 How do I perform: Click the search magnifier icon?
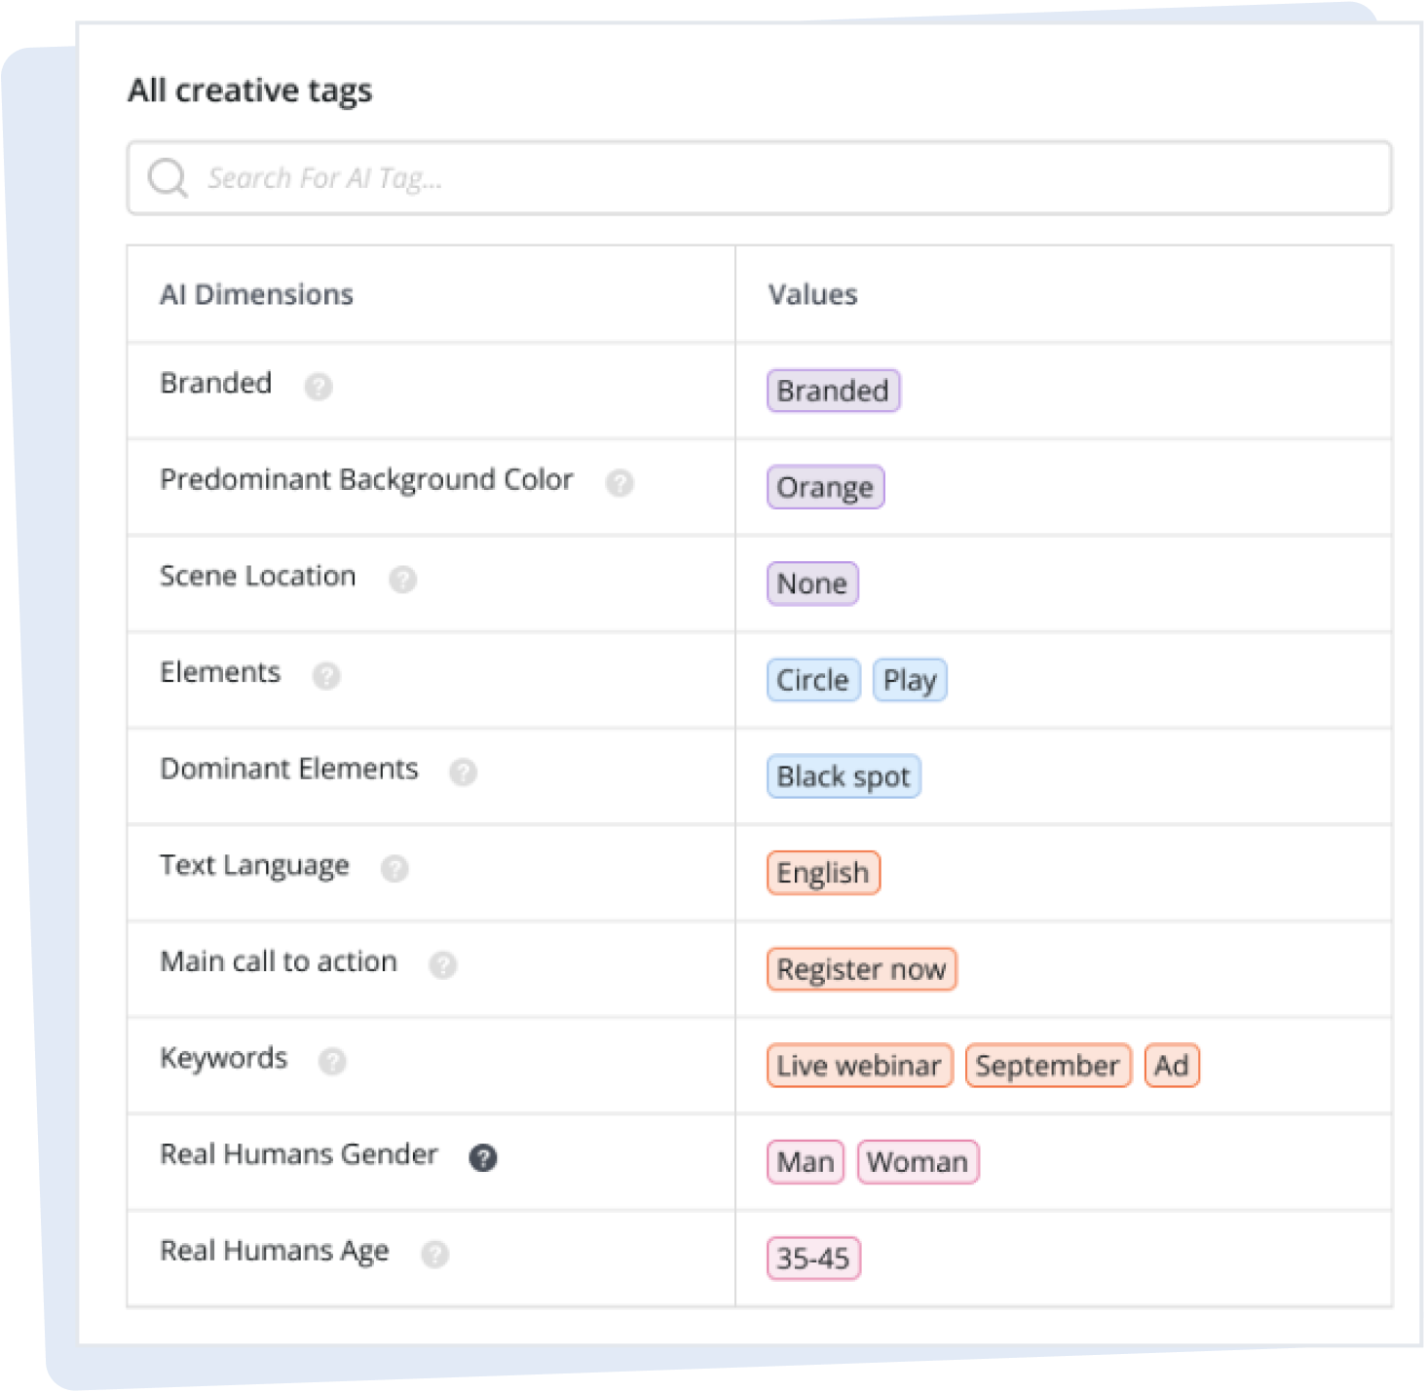(x=168, y=178)
